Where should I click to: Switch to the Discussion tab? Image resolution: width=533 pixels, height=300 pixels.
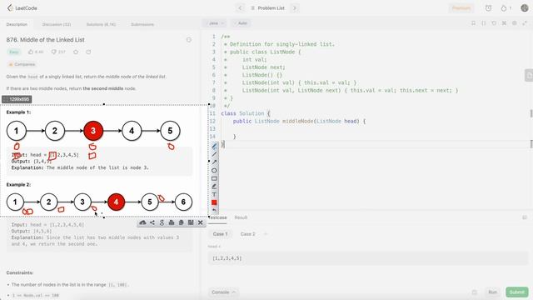click(57, 24)
